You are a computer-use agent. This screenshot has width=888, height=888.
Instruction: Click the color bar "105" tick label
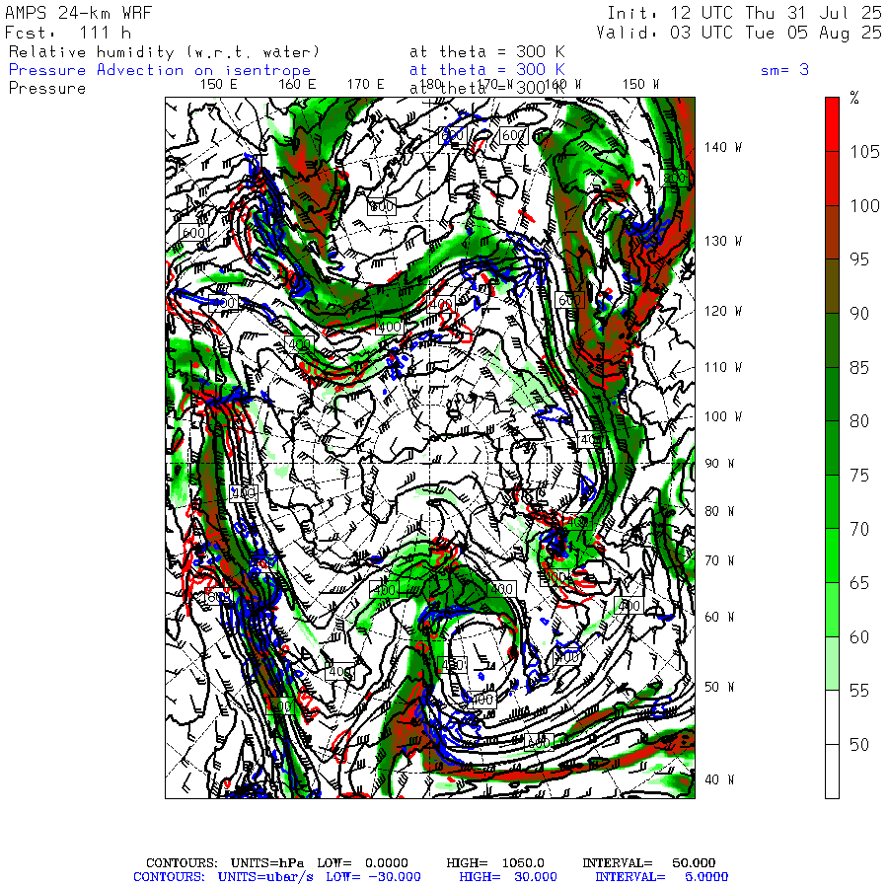click(864, 151)
